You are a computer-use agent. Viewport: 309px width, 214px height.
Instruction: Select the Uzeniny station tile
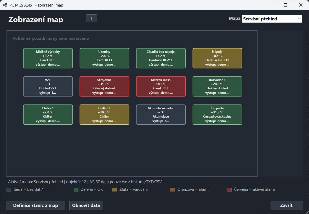104,58
